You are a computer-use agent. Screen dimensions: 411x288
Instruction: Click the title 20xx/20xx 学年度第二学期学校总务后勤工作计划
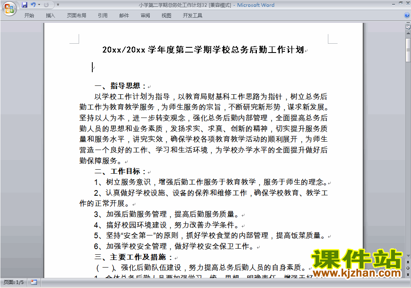coord(203,49)
